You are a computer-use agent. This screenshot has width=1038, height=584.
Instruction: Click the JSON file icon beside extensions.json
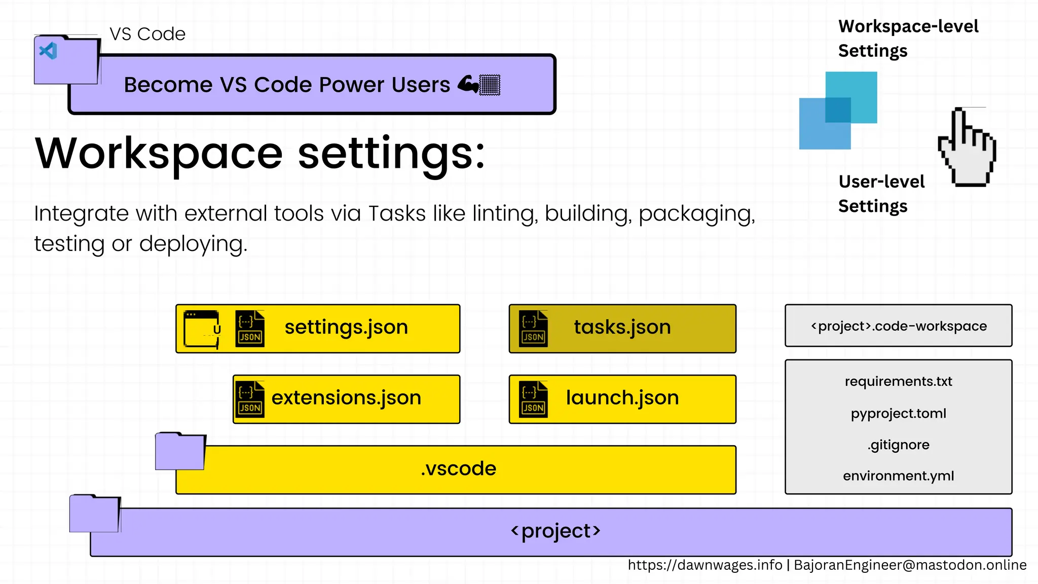[x=250, y=399]
